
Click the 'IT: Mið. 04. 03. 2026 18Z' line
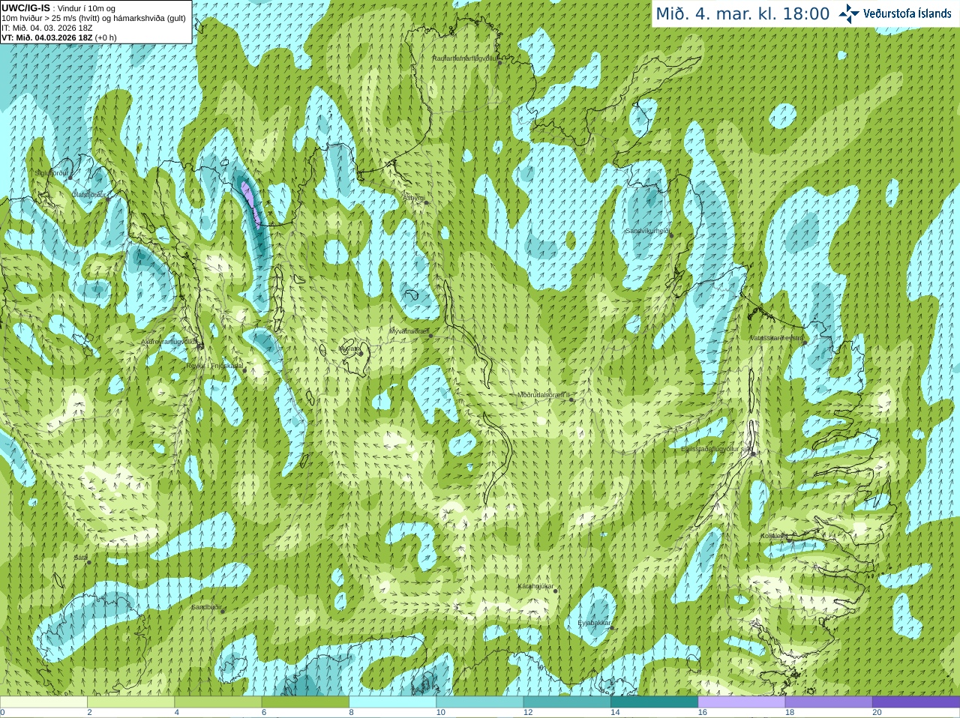pyautogui.click(x=47, y=28)
